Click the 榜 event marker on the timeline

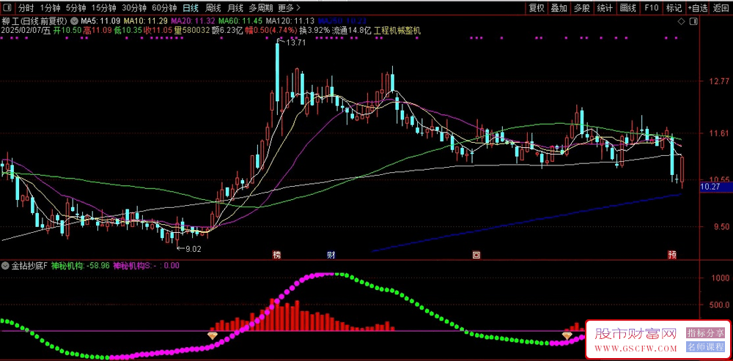[277, 256]
